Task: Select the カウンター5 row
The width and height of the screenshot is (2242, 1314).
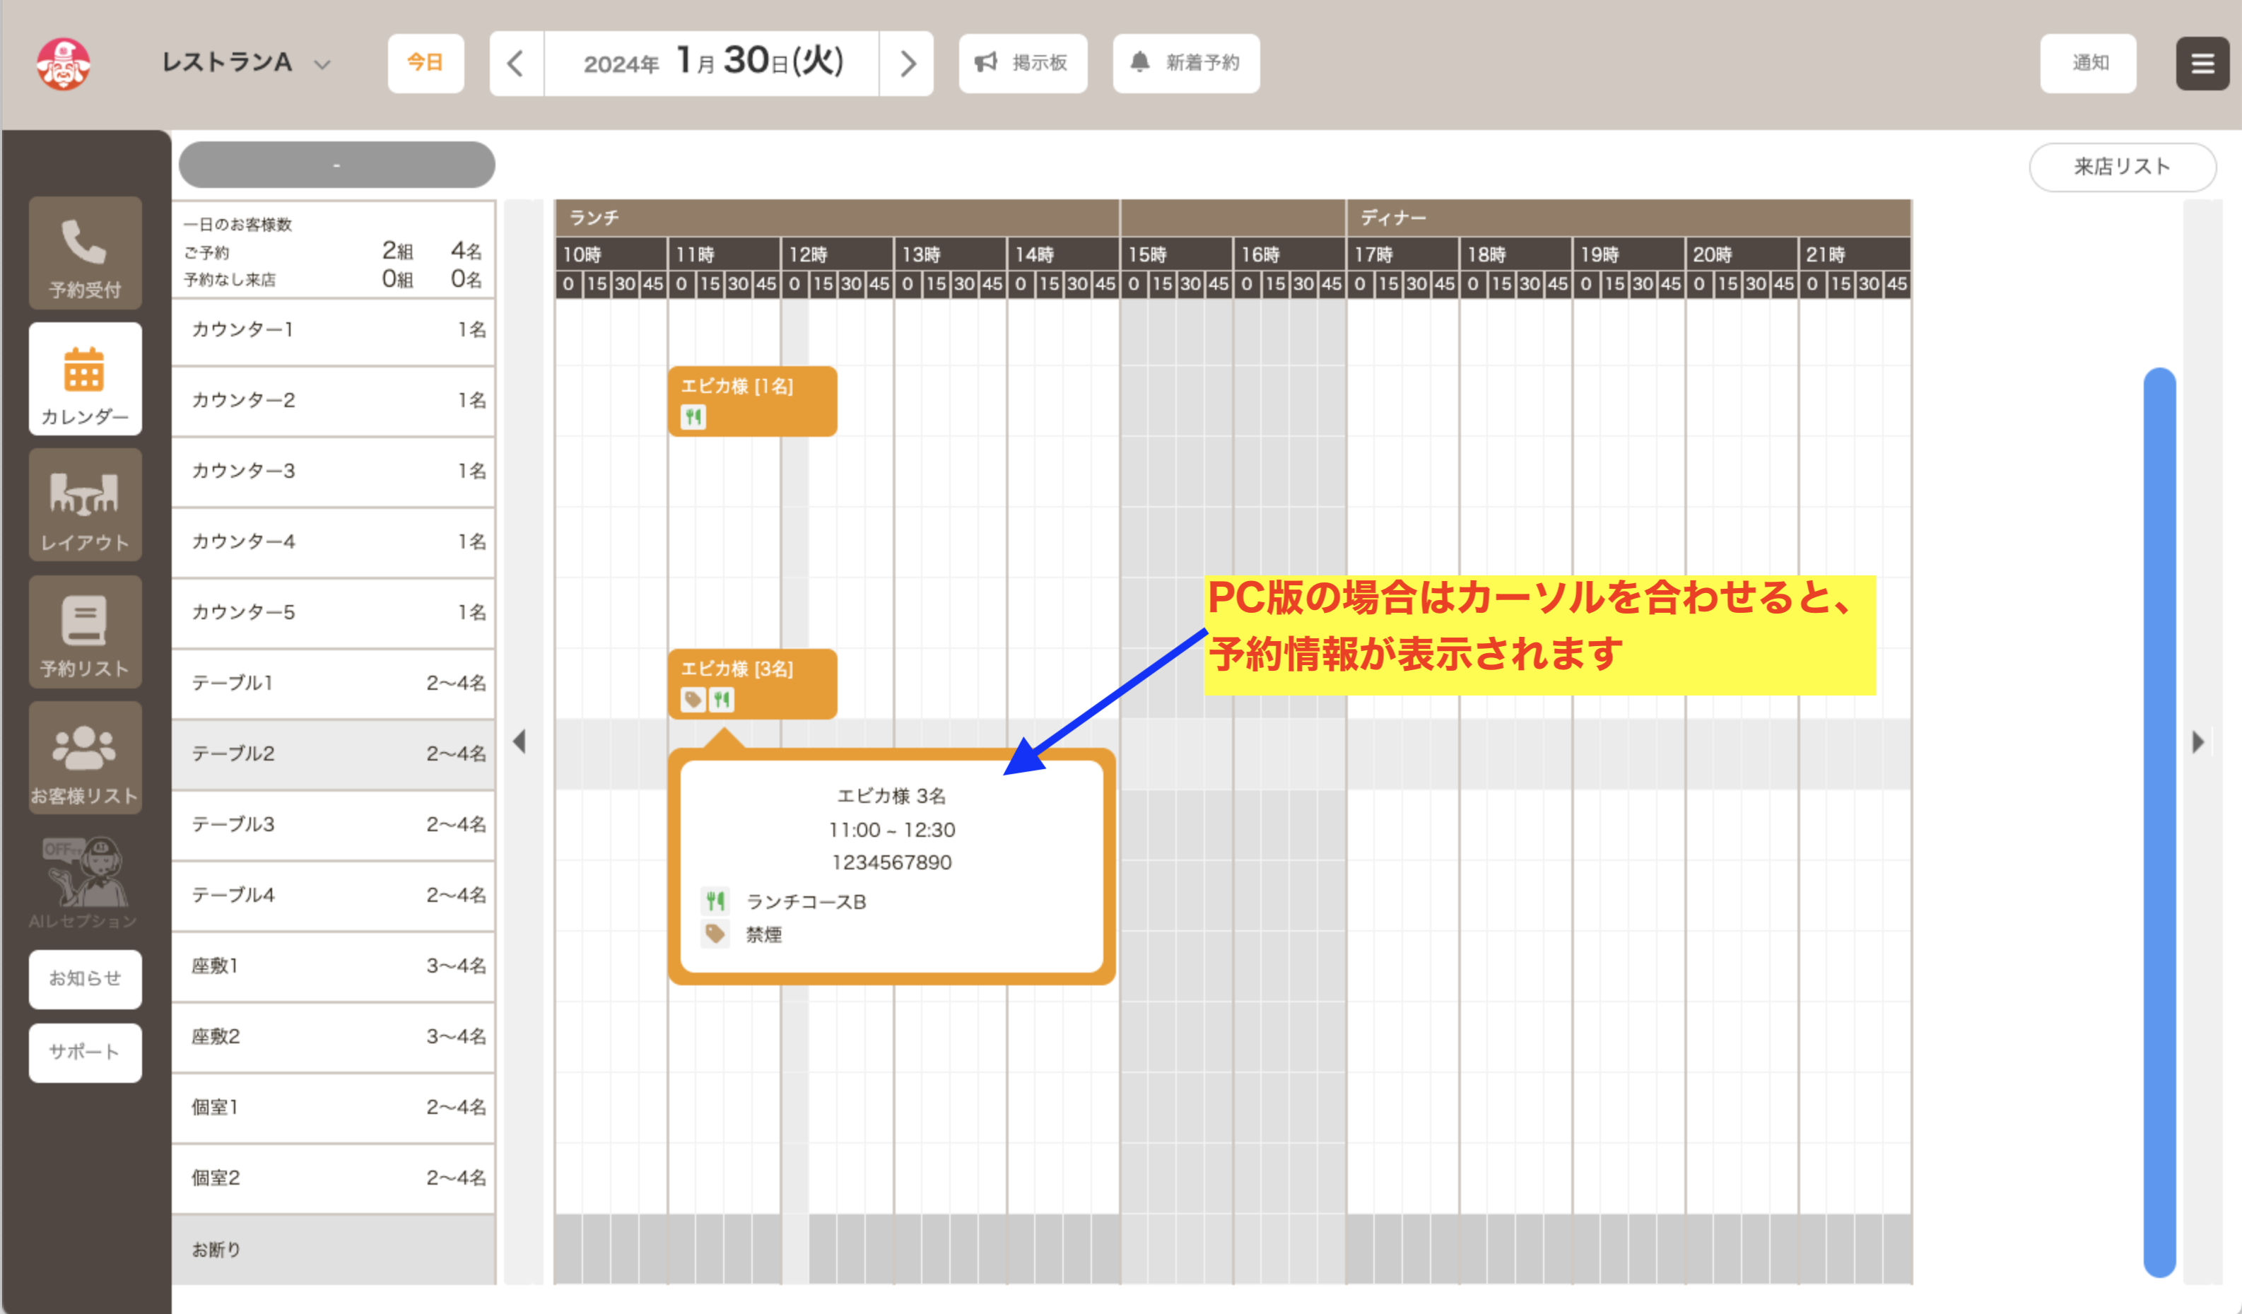Action: point(334,612)
